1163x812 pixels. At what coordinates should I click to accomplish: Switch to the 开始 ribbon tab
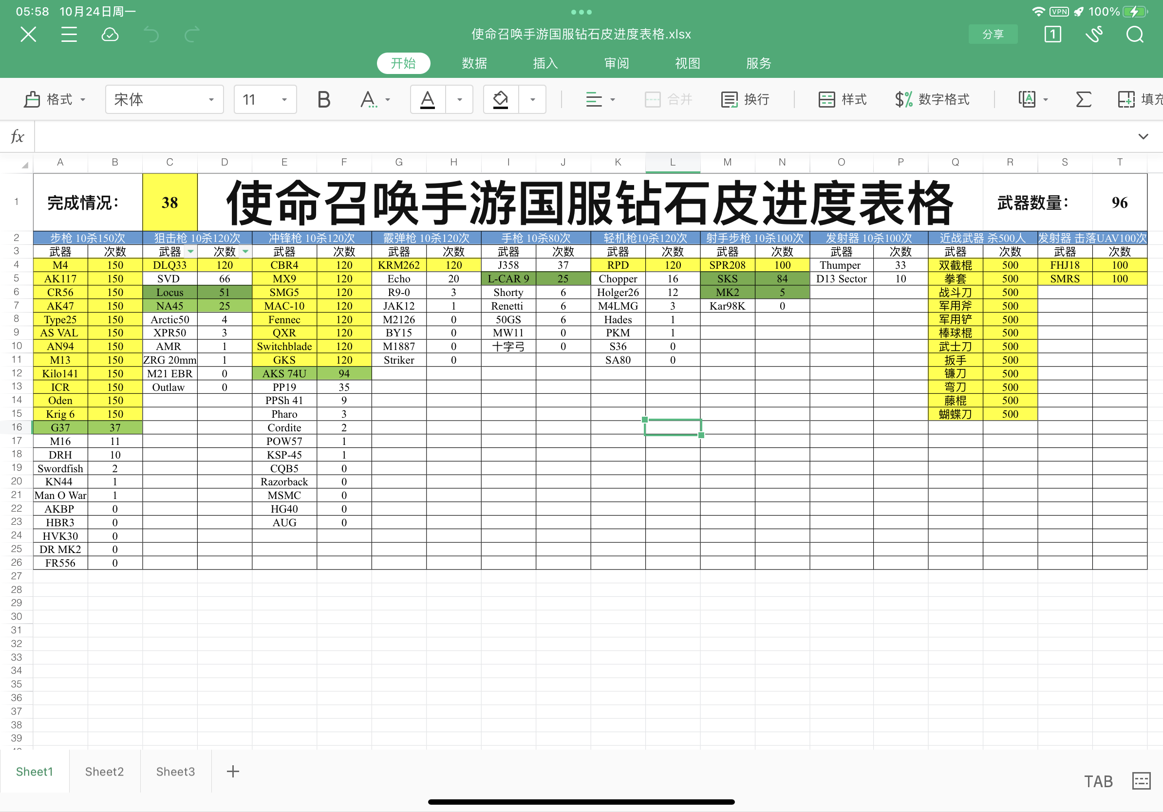(x=403, y=63)
